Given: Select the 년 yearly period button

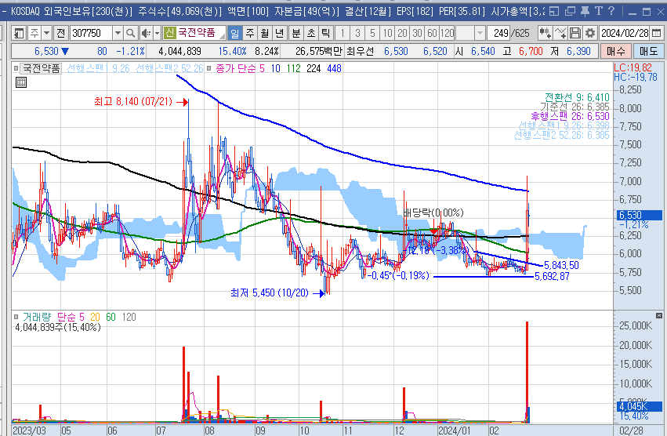Looking at the screenshot, I should click(280, 33).
